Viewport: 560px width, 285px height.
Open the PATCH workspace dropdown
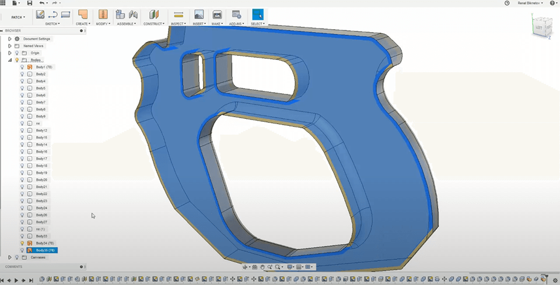(x=17, y=17)
